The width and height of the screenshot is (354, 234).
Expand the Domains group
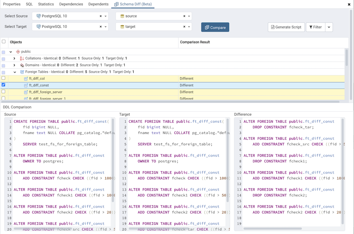click(x=14, y=65)
